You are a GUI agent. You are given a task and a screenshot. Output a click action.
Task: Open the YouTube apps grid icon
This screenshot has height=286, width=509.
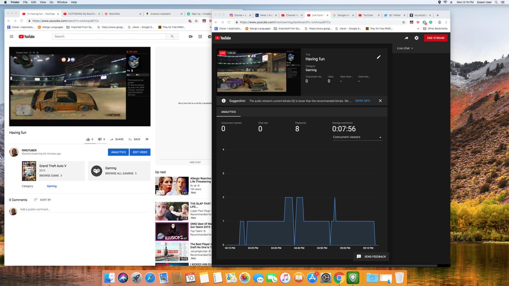(200, 36)
